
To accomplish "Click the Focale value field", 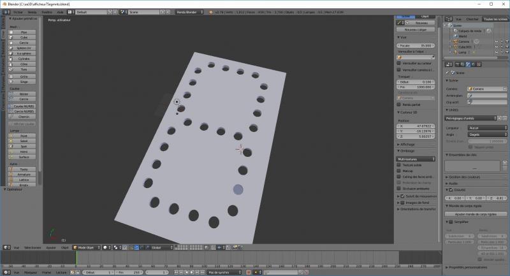I will click(x=415, y=45).
